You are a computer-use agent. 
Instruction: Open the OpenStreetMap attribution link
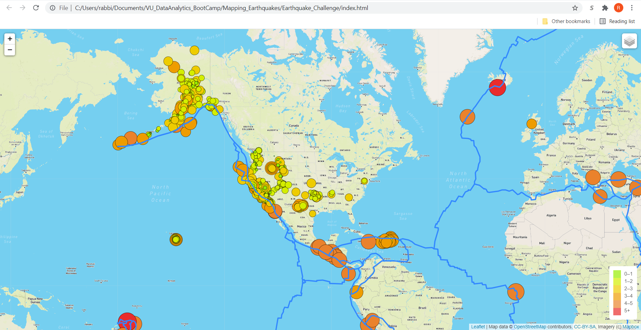coord(530,327)
